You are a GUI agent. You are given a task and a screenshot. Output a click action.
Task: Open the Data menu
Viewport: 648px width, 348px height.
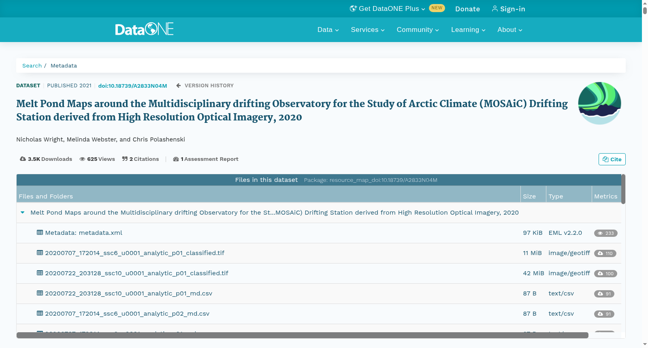pos(328,30)
